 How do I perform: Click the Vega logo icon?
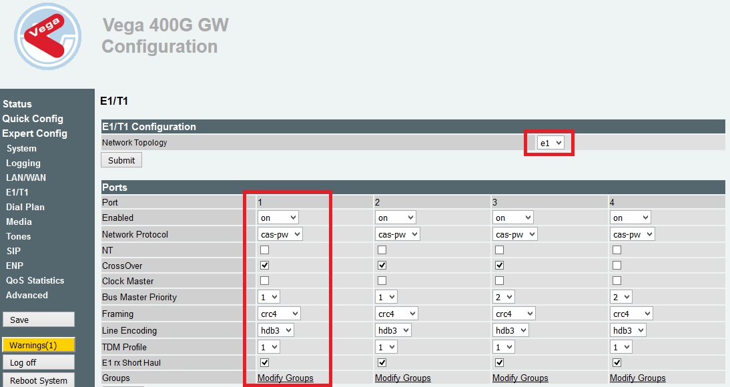47,37
